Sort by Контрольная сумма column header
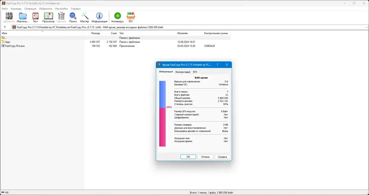369x195 pixels. pos(217,33)
